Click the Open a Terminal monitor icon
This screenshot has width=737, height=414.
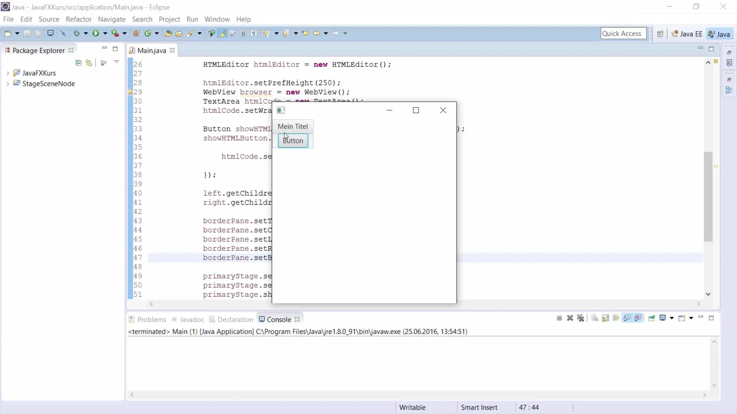[50, 33]
